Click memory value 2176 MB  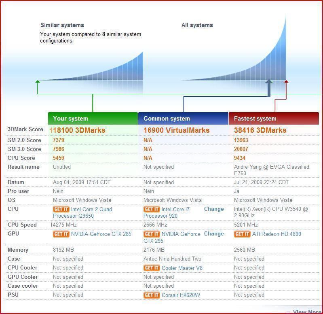click(x=154, y=250)
